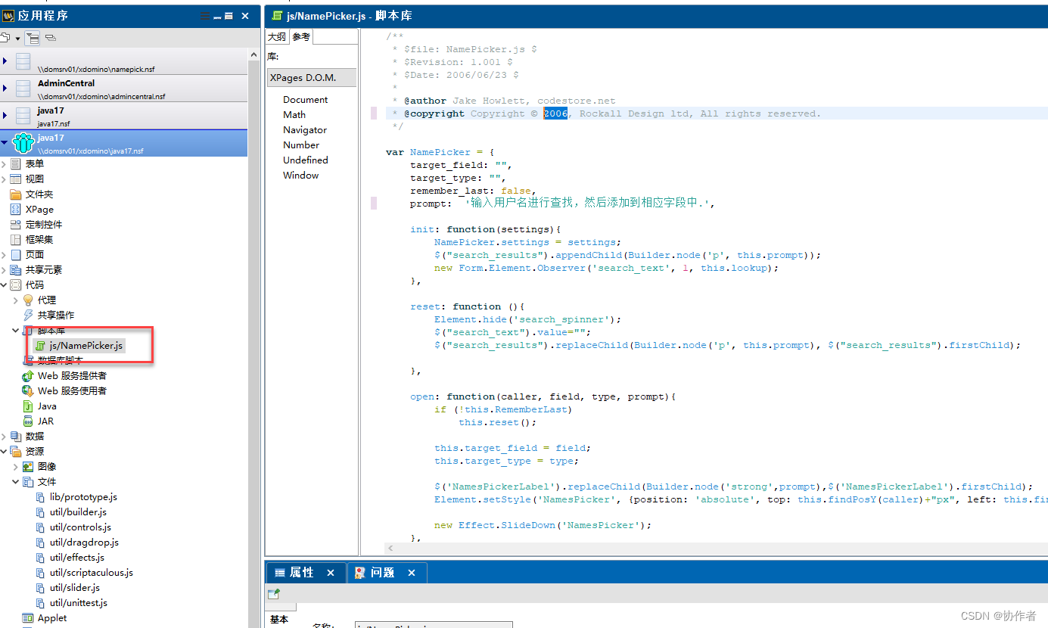Viewport: 1048px width, 628px height.
Task: Toggle the filter design elements tree button
Action: tap(33, 37)
